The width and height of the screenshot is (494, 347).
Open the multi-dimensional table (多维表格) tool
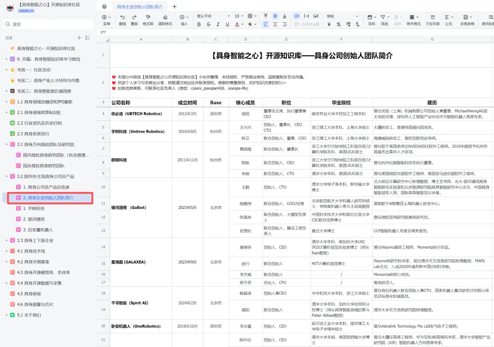pos(467,20)
